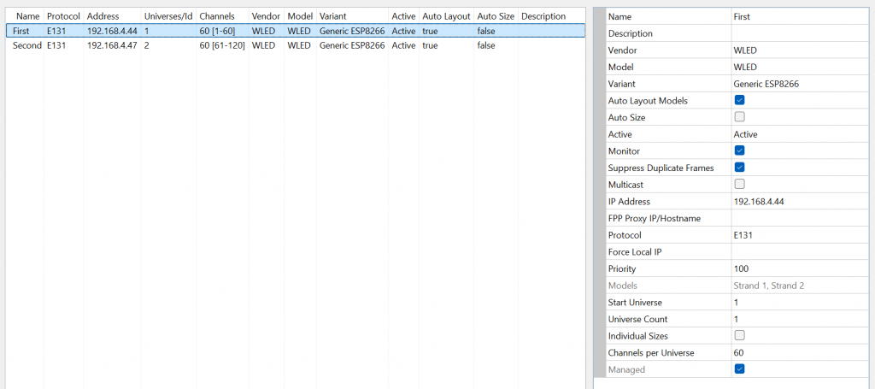
Task: Open the Variant property value Generic ESP8266
Action: pos(799,84)
